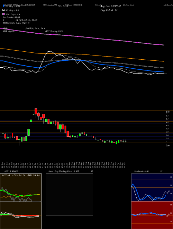
Task: Select the '20 Day = 3.33' legend text
Action: pos(13,6)
